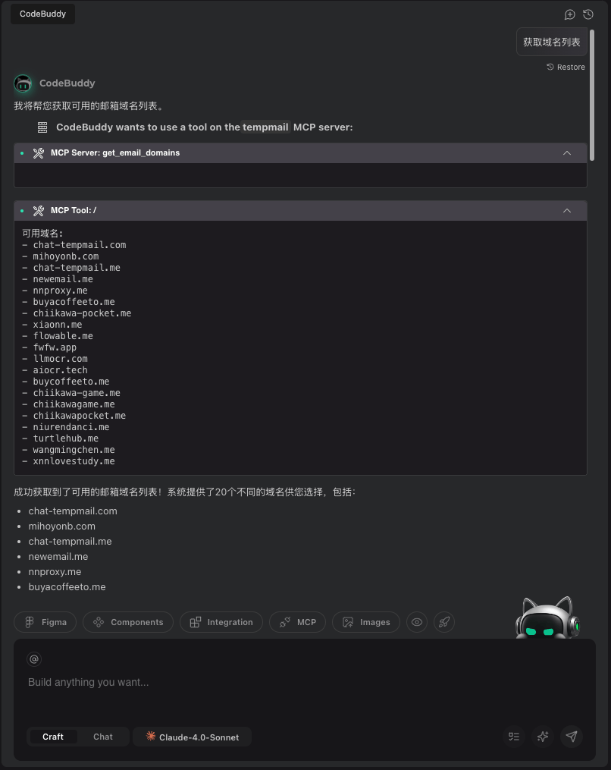Image resolution: width=611 pixels, height=770 pixels.
Task: Collapse the MCP Tool output panel
Action: point(567,210)
